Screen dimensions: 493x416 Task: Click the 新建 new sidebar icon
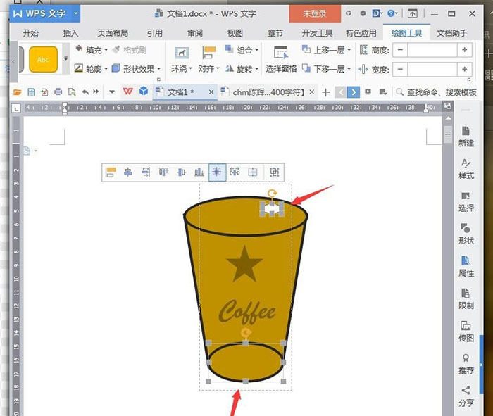pos(466,136)
